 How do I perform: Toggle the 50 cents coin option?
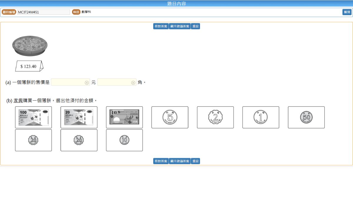[x=306, y=117]
